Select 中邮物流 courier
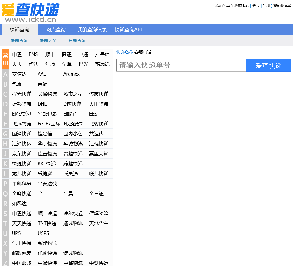293x266 pixels. click(73, 263)
